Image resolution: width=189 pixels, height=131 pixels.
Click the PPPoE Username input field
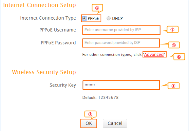pos(122,30)
